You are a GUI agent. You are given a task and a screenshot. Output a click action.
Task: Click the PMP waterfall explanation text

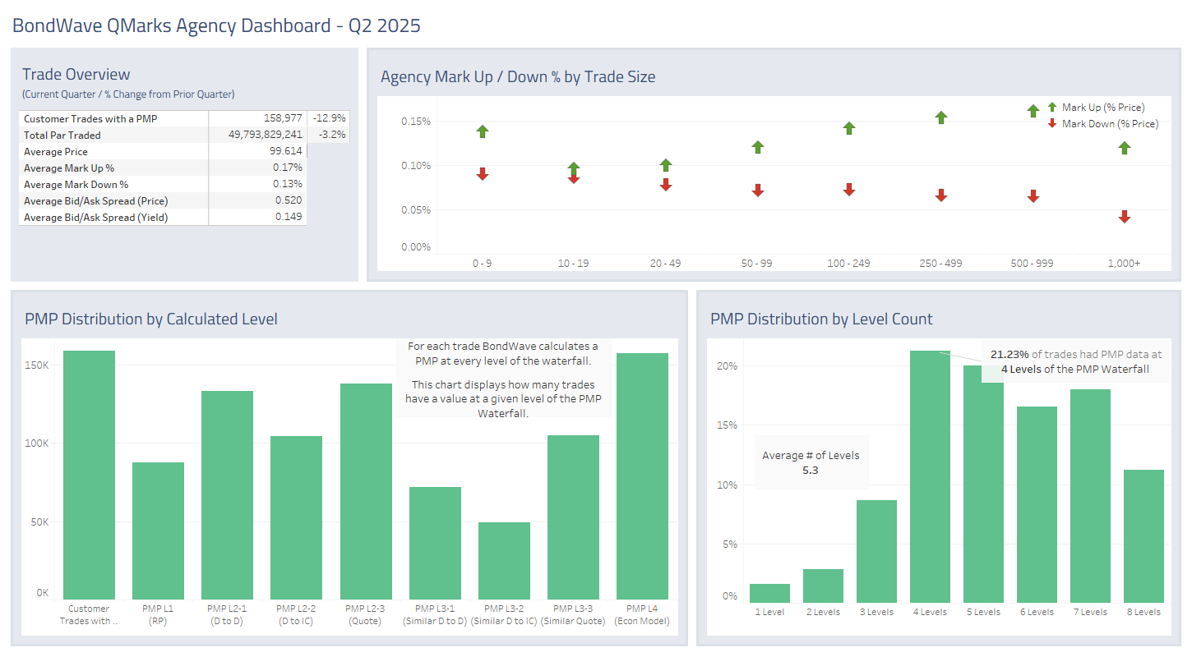(504, 380)
